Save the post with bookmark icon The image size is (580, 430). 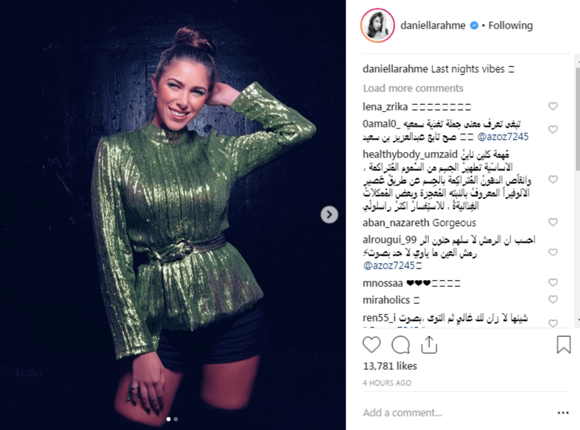564,345
